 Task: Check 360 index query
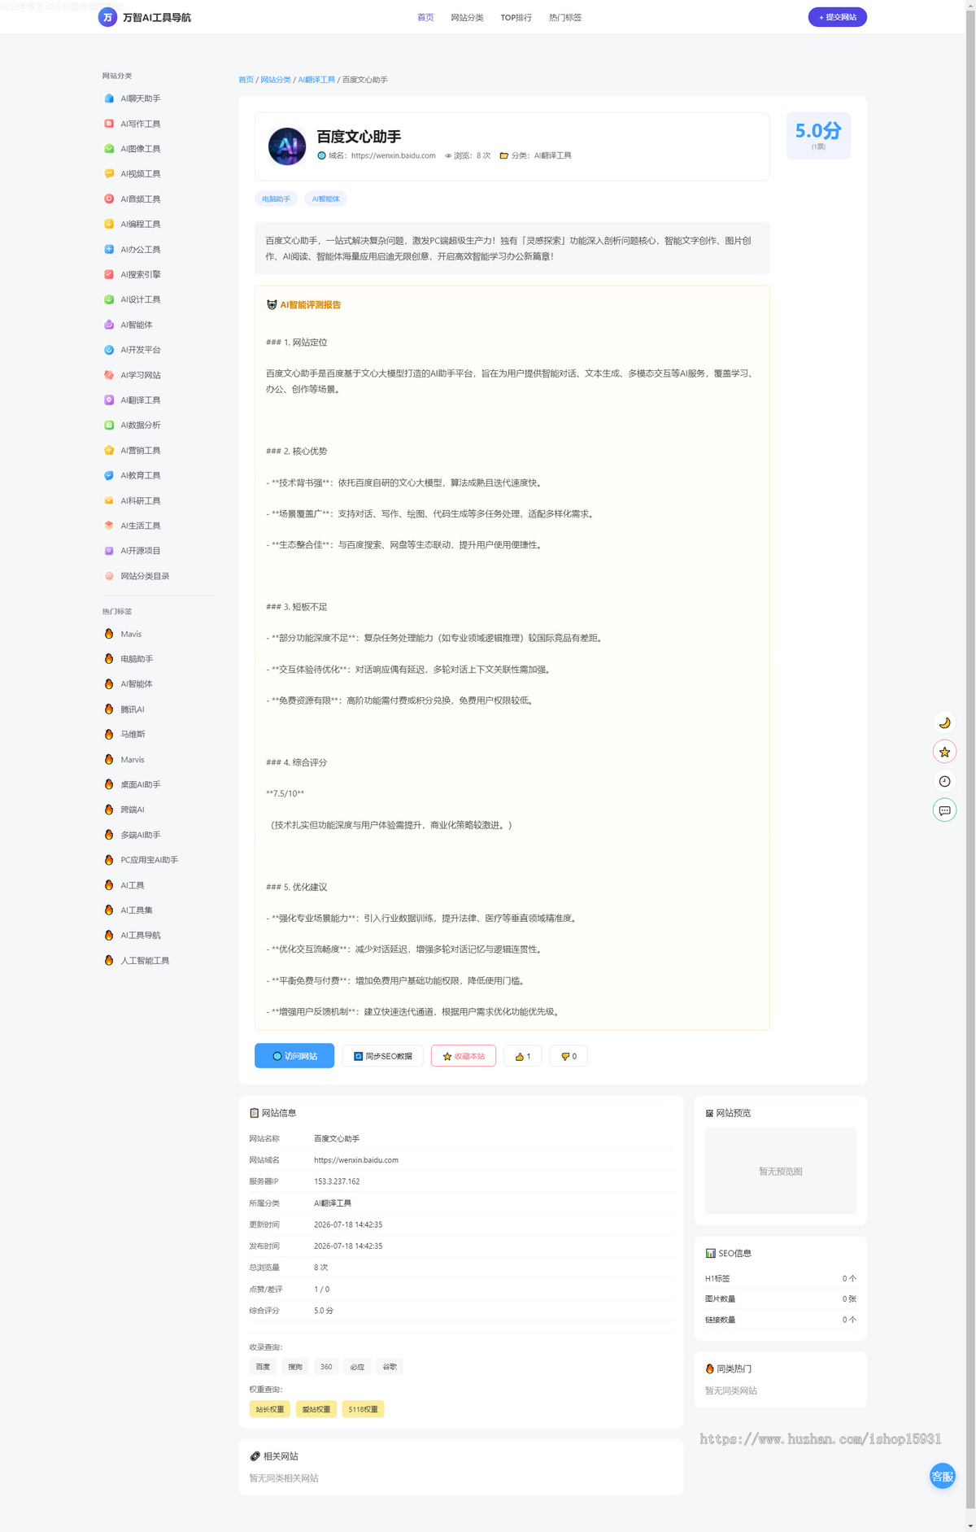[x=326, y=1367]
